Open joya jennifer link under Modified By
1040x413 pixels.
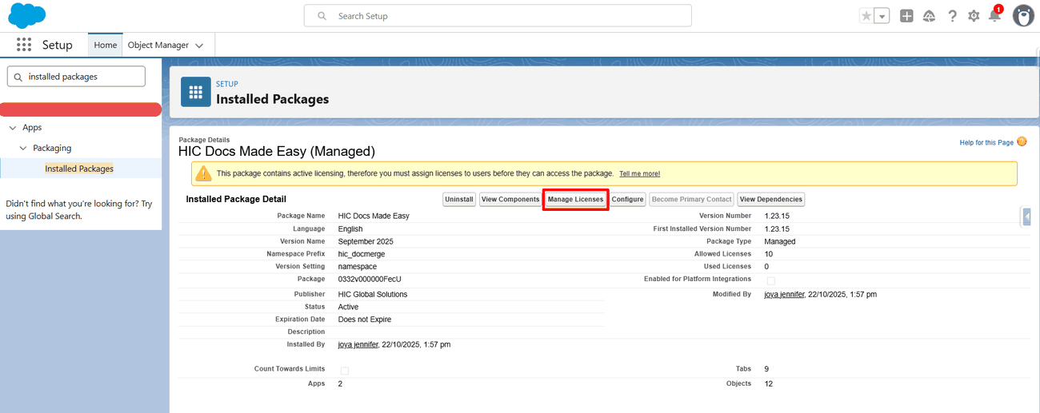pyautogui.click(x=784, y=294)
